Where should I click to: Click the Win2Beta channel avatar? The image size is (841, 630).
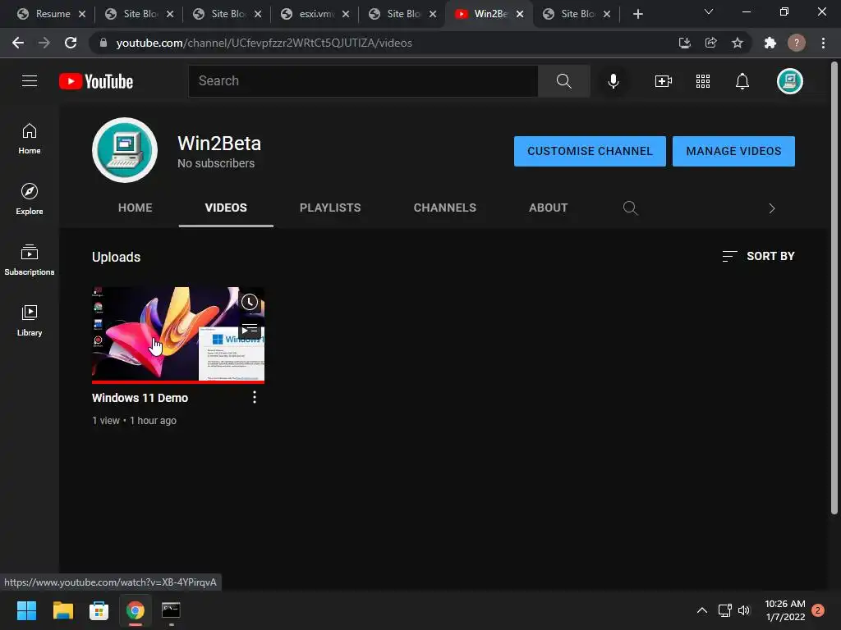pos(125,150)
